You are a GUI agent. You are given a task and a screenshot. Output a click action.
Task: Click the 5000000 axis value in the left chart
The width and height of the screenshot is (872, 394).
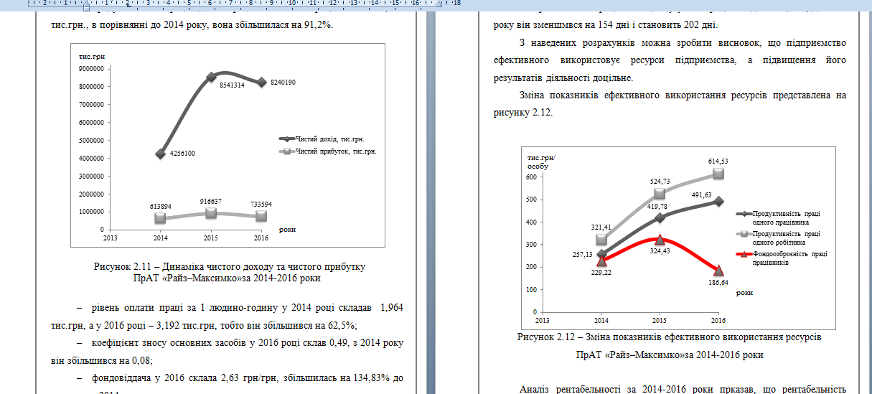[x=91, y=141]
